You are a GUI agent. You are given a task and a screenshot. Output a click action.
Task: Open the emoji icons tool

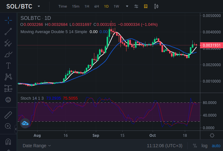tap(8, 100)
